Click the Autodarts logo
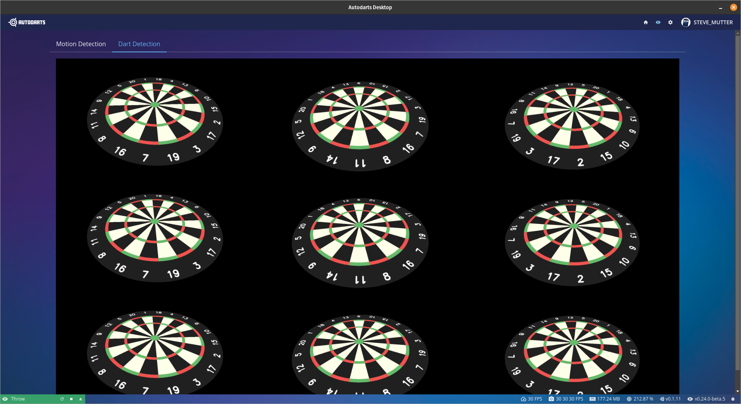The width and height of the screenshot is (741, 404). 26,22
